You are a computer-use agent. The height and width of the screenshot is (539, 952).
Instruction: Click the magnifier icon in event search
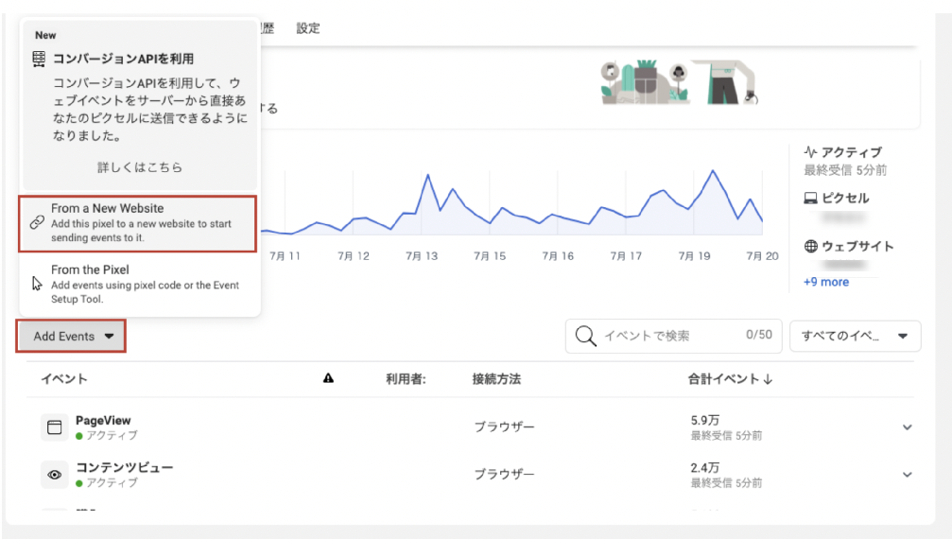[x=586, y=336]
